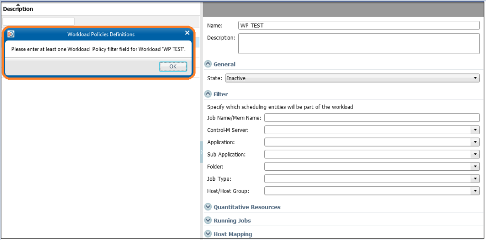Click the Name field containing WP TEST
This screenshot has width=486, height=240.
pyautogui.click(x=359, y=26)
